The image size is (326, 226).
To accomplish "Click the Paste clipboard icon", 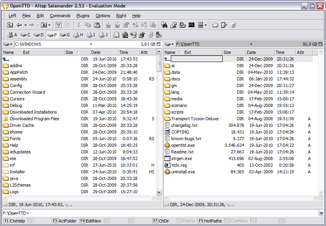I will pyautogui.click(x=97, y=25).
